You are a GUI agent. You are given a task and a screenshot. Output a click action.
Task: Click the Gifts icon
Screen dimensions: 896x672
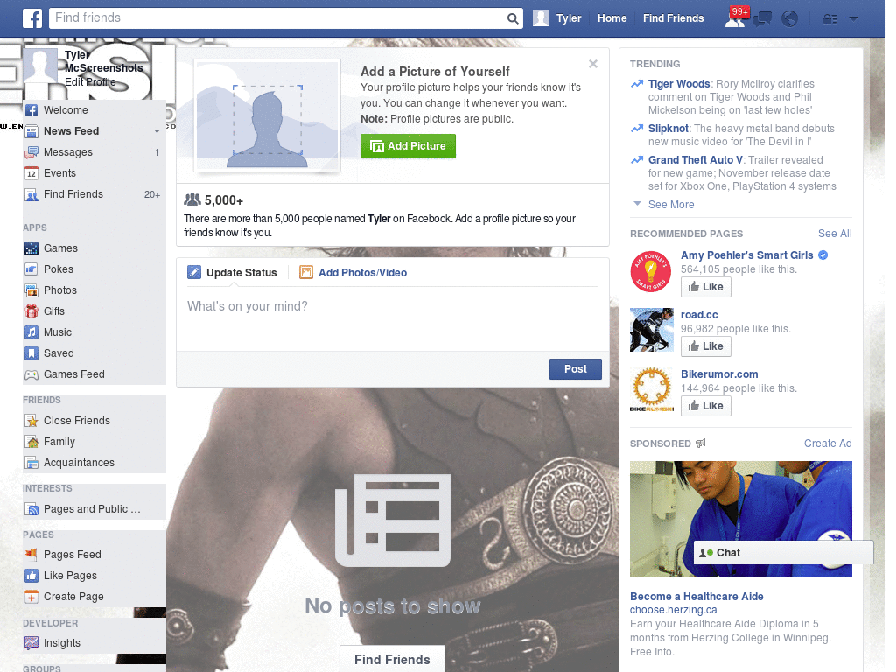click(31, 311)
